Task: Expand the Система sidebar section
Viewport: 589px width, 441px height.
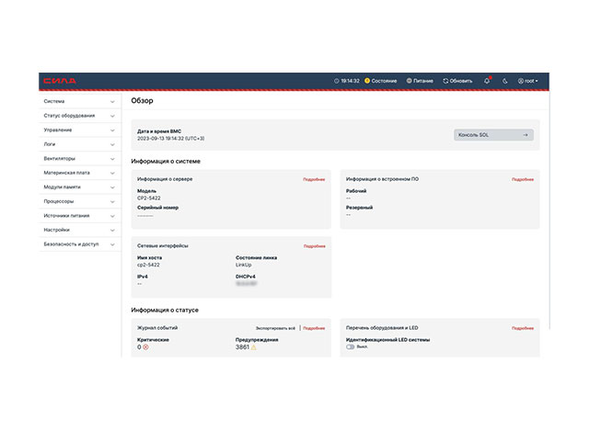Action: (78, 101)
